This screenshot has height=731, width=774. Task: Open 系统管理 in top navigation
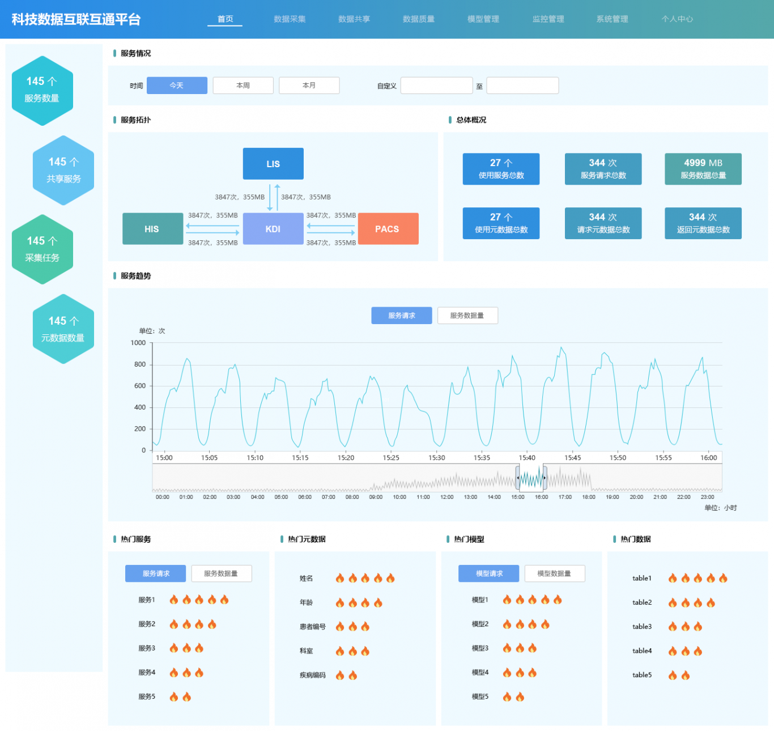click(x=612, y=19)
